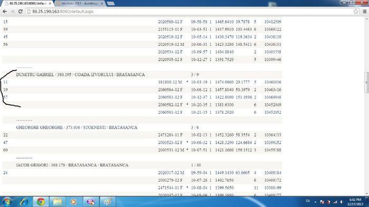Screen dimensions: 369x207
Task: Click the EN language indicator
Action: click(308, 201)
